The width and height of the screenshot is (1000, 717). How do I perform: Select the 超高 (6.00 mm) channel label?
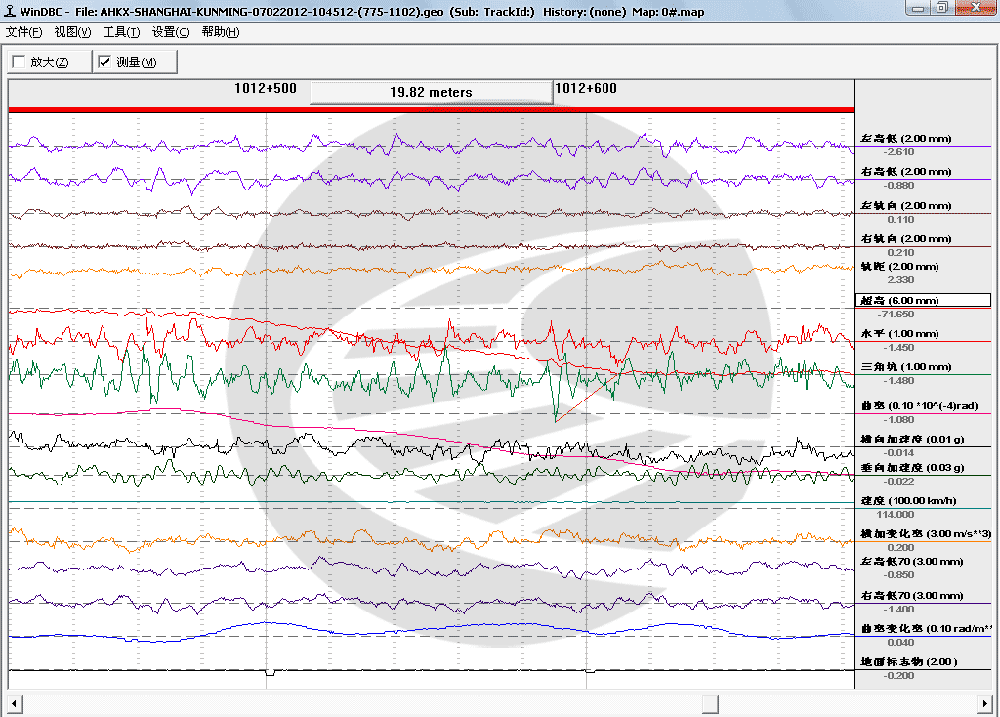pyautogui.click(x=923, y=301)
